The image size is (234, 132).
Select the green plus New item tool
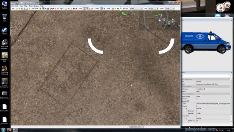41,9
